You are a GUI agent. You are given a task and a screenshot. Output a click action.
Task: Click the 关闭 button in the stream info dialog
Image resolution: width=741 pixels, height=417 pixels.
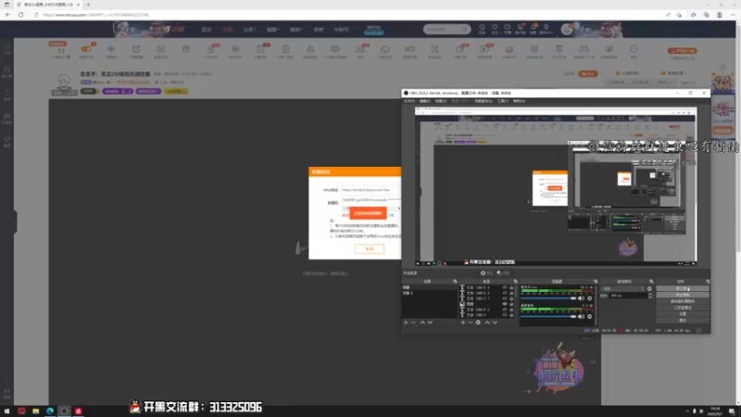pyautogui.click(x=370, y=248)
